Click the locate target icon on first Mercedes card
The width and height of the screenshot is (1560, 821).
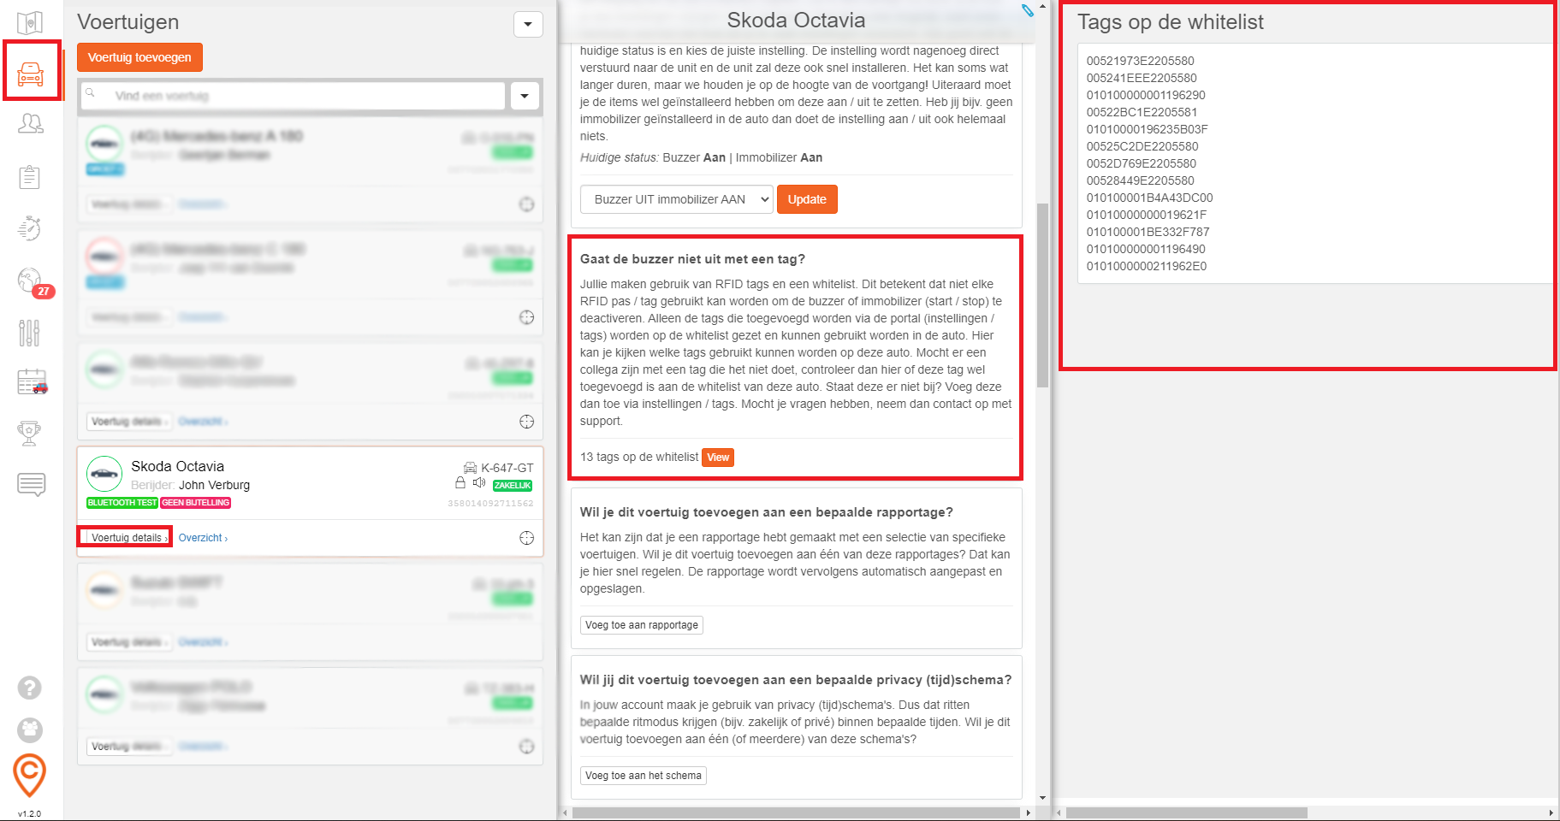pos(526,204)
